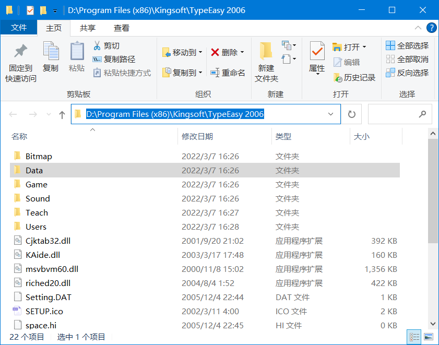Viewport: 439px width, 345px height.
Task: Switch to large icons view toggle
Action: pyautogui.click(x=429, y=337)
